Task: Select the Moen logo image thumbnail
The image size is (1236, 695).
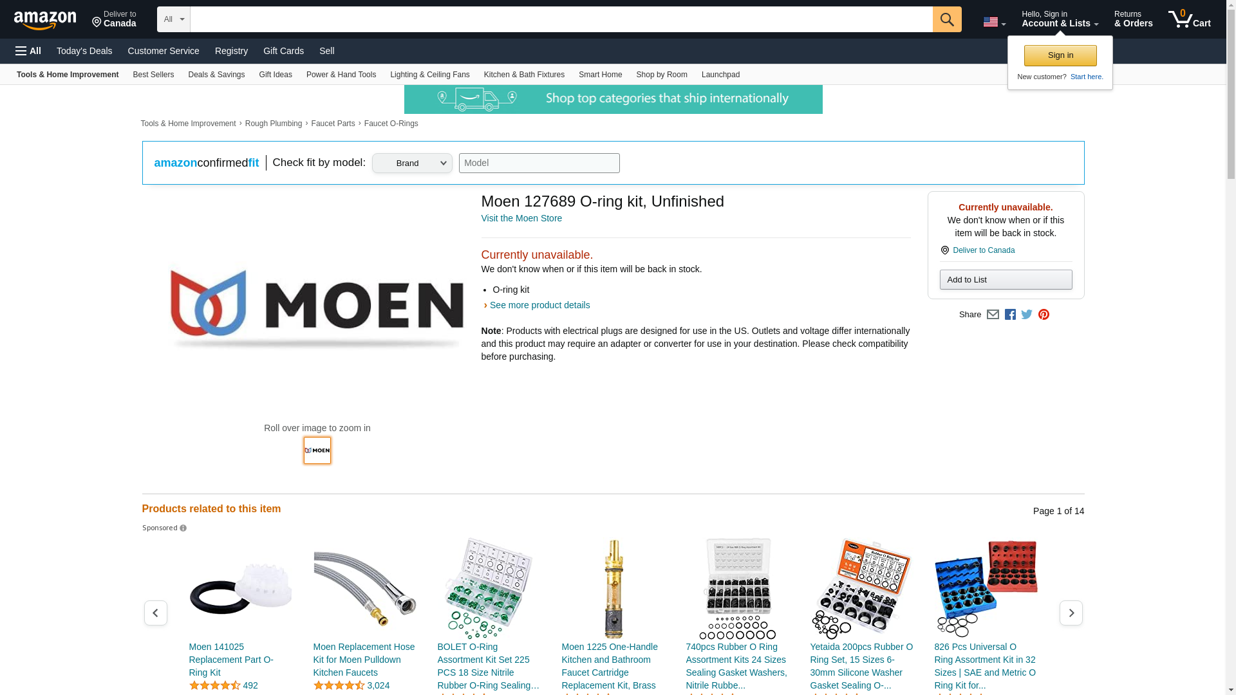Action: (317, 450)
